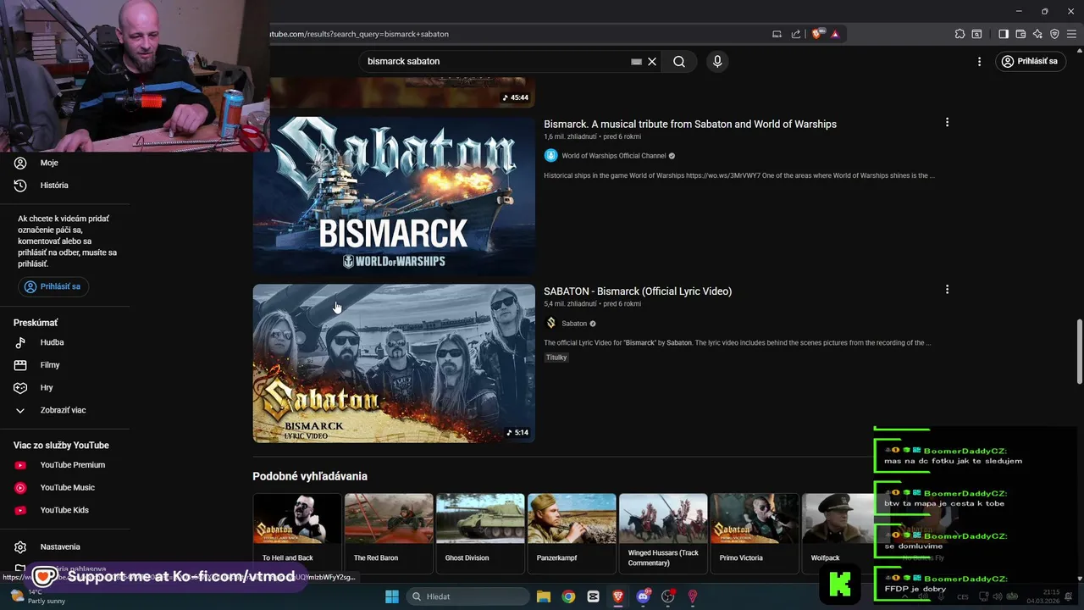
Task: Install app icon in address bar
Action: coord(777,34)
